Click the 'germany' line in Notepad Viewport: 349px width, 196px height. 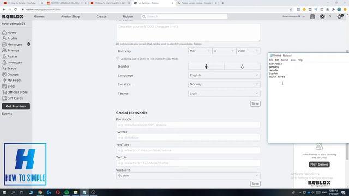pos(274,67)
